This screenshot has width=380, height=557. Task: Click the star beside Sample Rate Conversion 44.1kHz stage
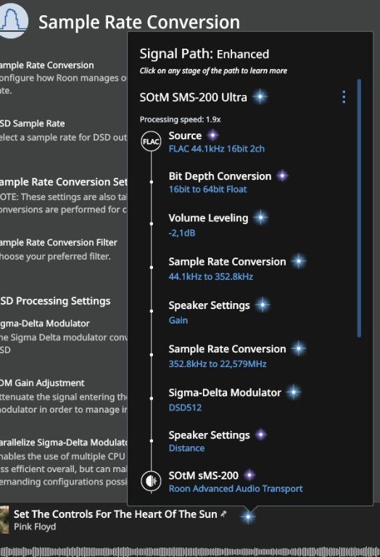click(299, 261)
